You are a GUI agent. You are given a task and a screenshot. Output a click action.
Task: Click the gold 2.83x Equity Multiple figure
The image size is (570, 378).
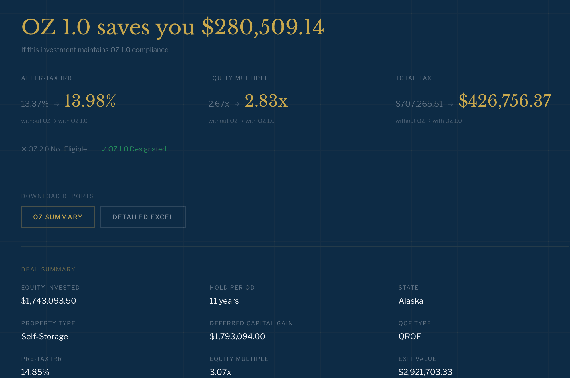click(266, 100)
